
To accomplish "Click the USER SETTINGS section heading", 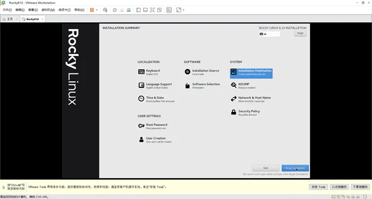I will click(149, 116).
